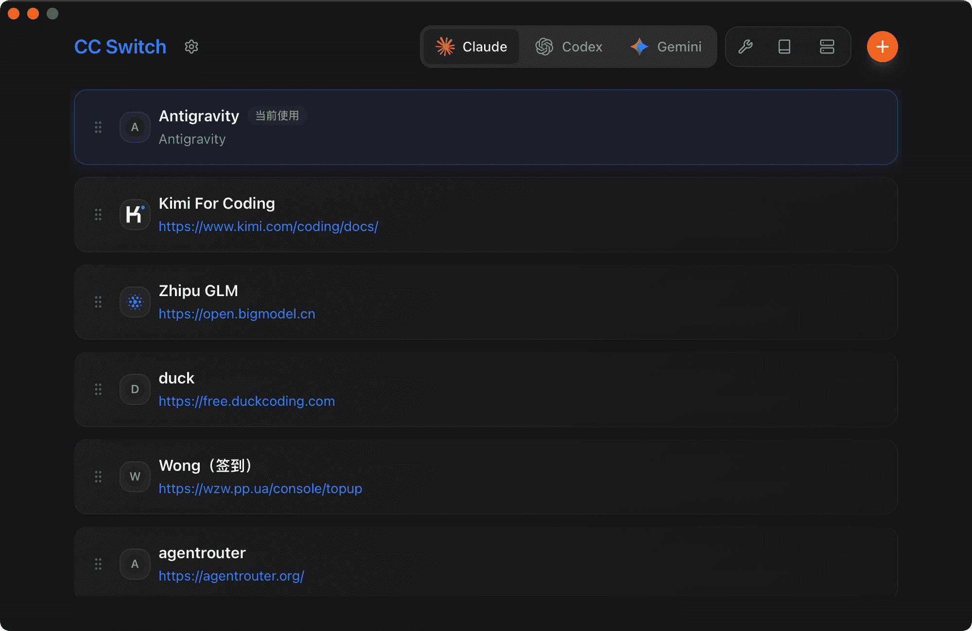Click the wrench tools icon in toolbar
This screenshot has height=631, width=972.
coord(746,47)
